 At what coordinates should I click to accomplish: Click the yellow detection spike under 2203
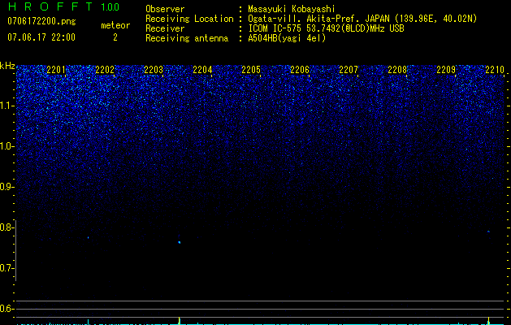point(180,321)
